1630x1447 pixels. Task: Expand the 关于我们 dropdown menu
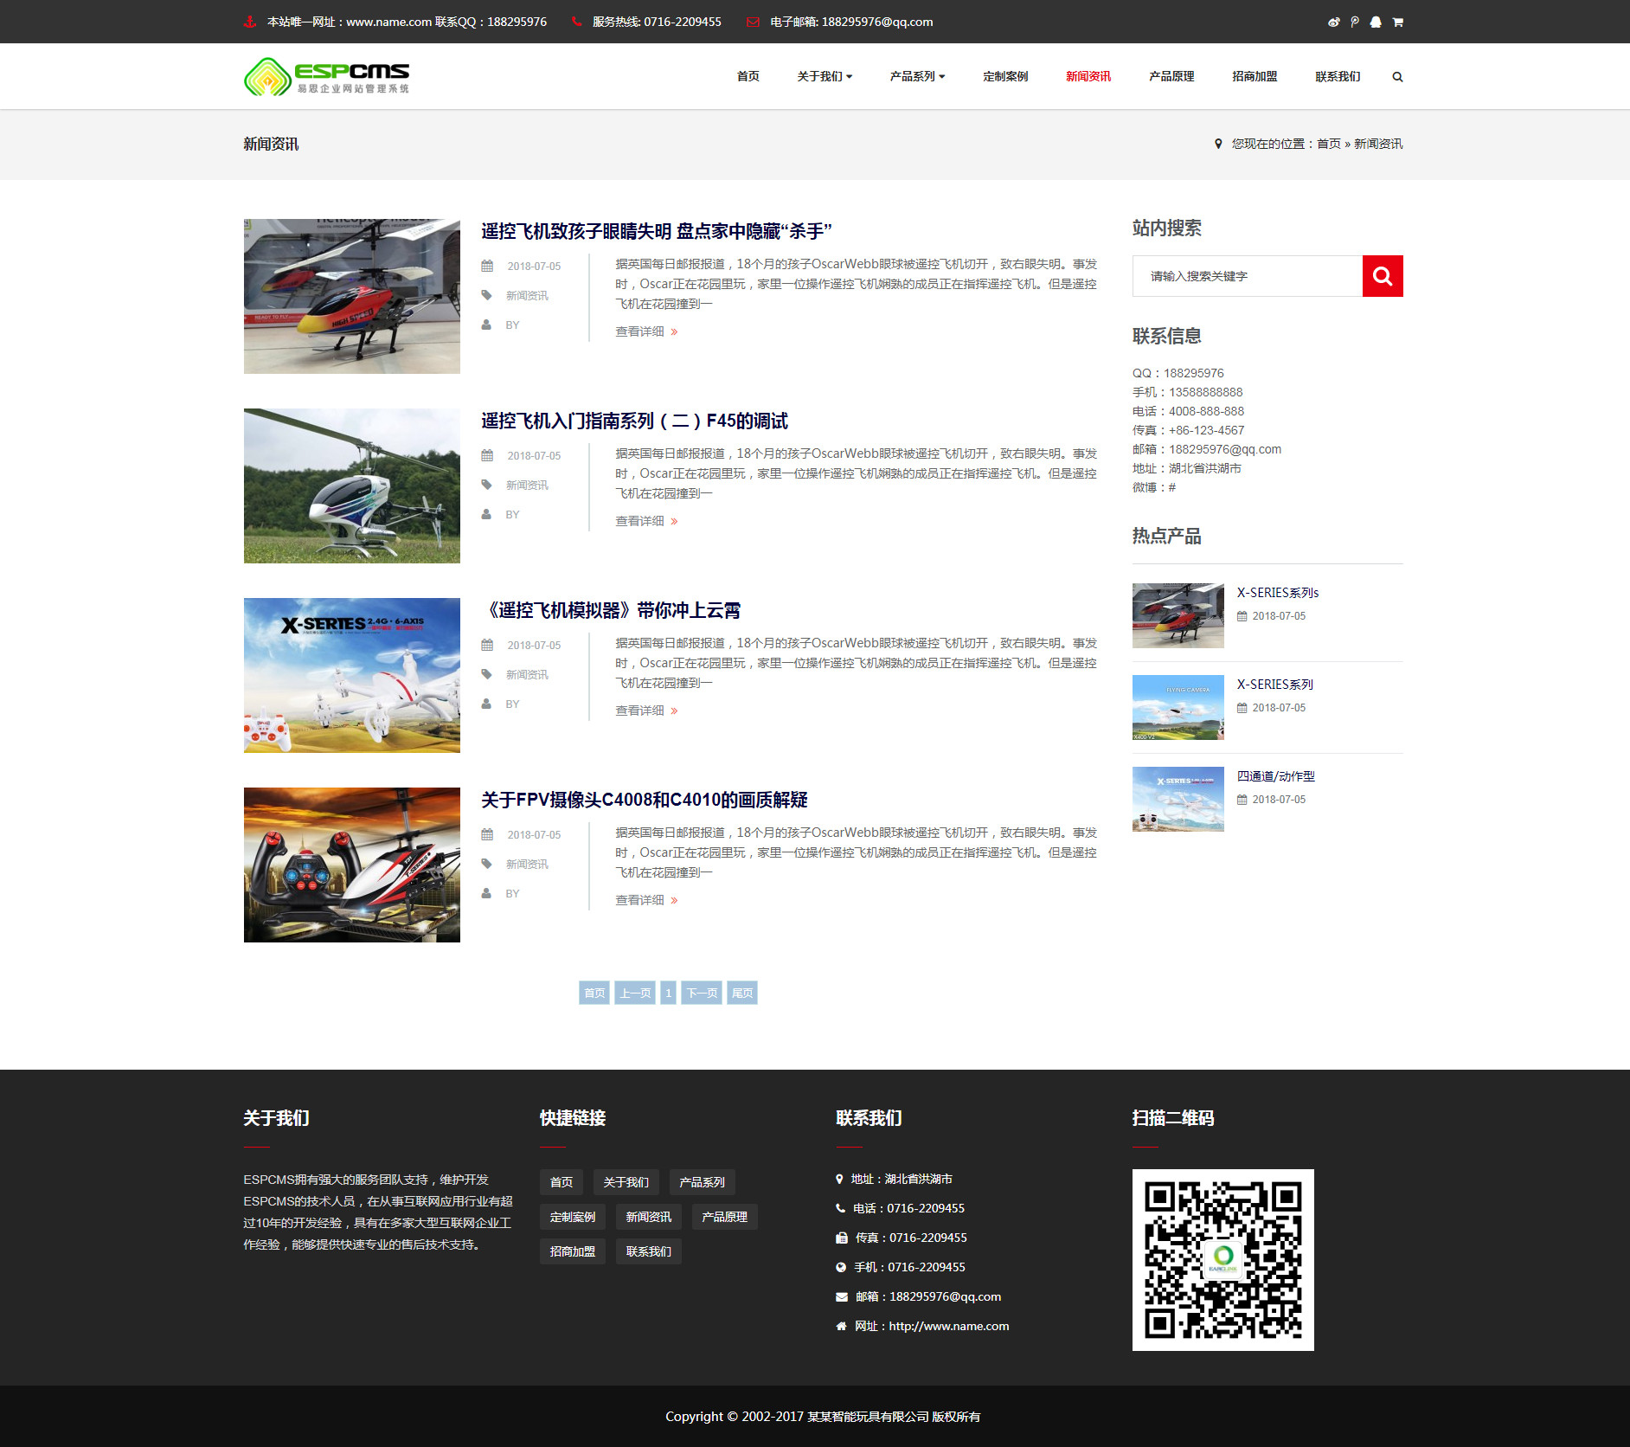tap(825, 76)
